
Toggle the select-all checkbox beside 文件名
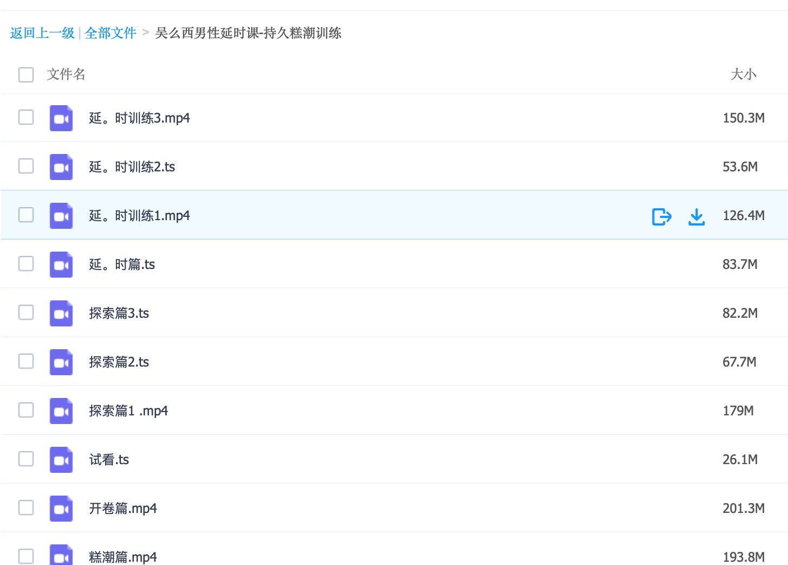[26, 74]
